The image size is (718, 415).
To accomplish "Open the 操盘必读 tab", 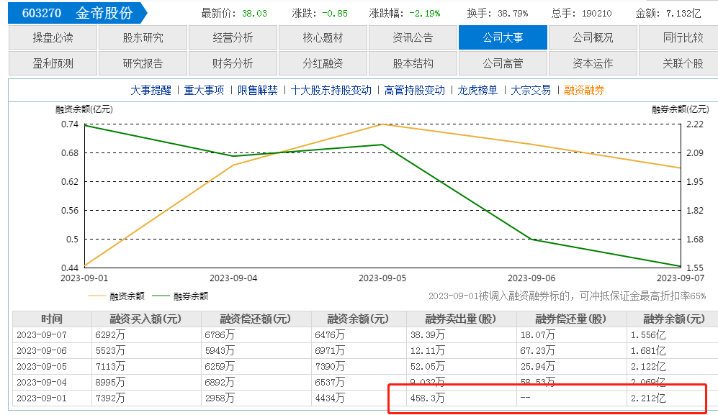I will [53, 38].
